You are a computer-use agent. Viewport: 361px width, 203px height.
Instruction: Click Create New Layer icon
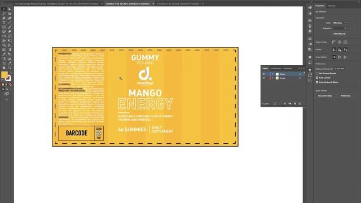294,104
